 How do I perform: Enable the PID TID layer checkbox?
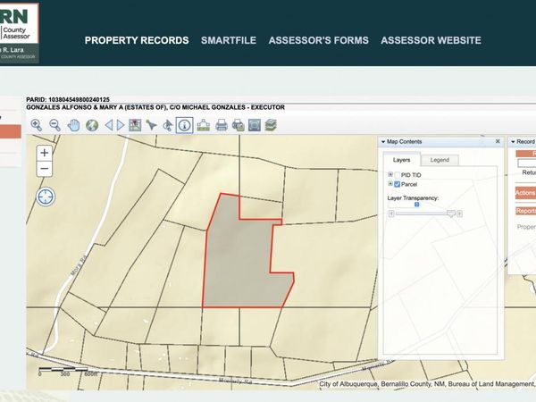pyautogui.click(x=397, y=174)
